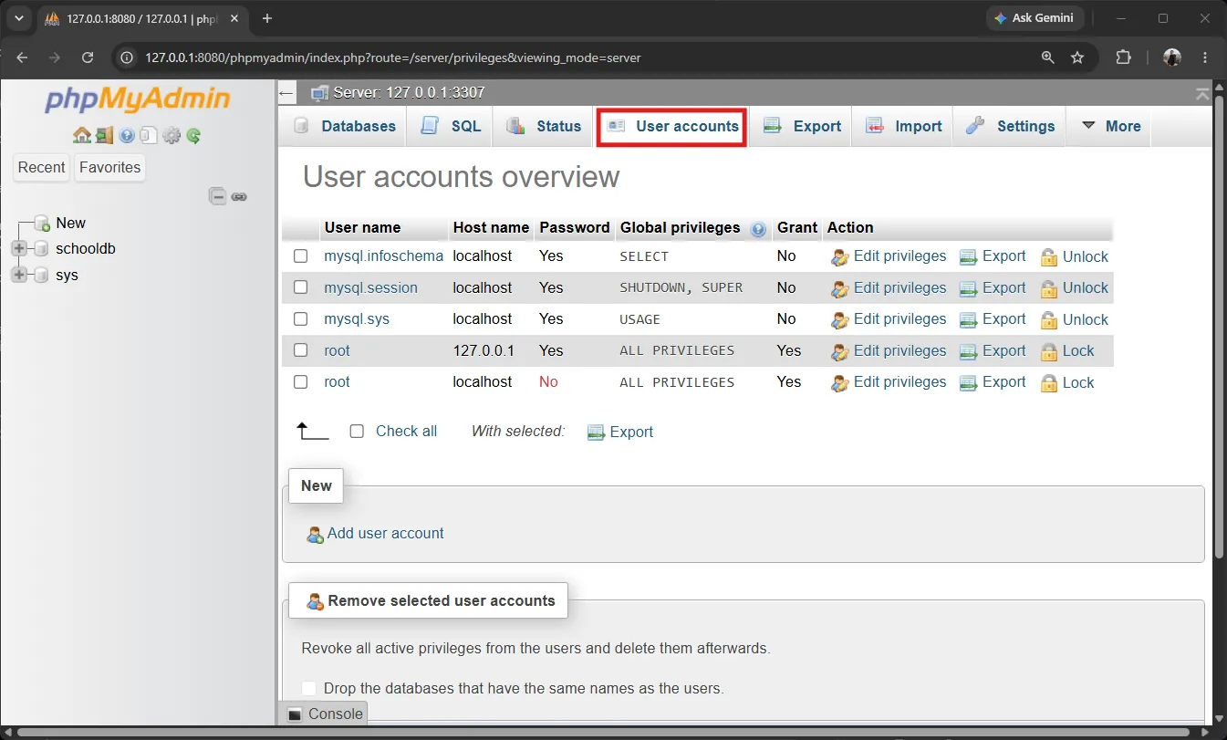Click the browser zoom magnifier icon
1227x740 pixels.
(1048, 57)
